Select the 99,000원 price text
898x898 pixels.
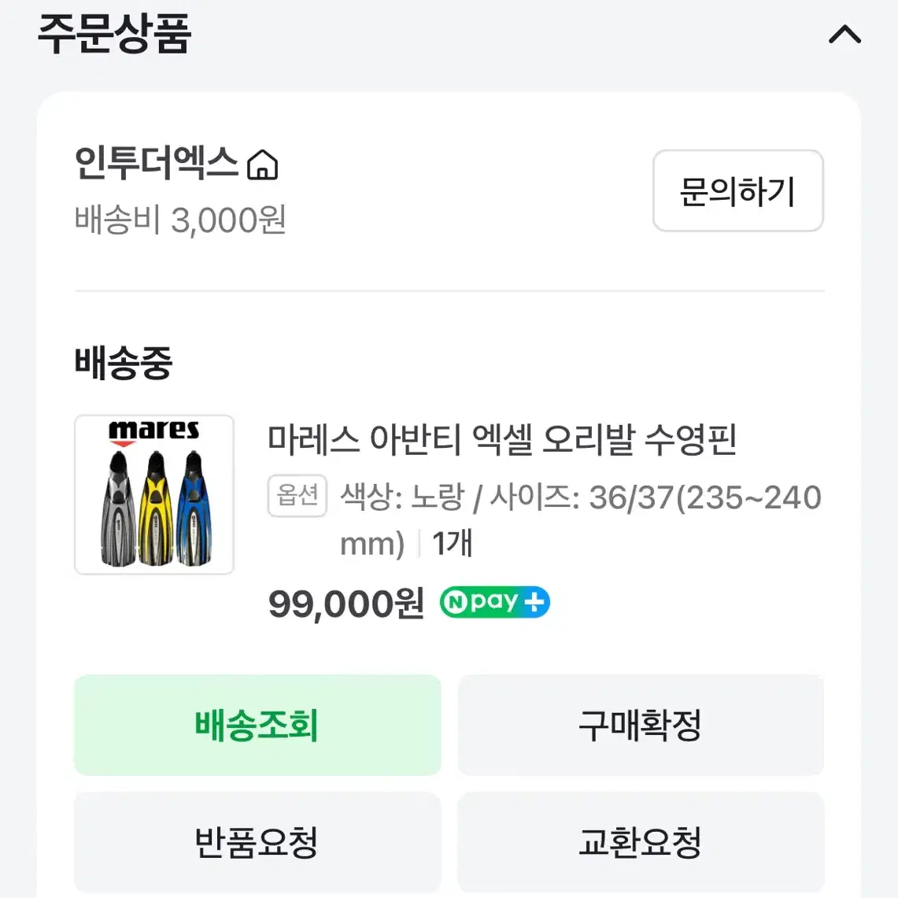(346, 603)
